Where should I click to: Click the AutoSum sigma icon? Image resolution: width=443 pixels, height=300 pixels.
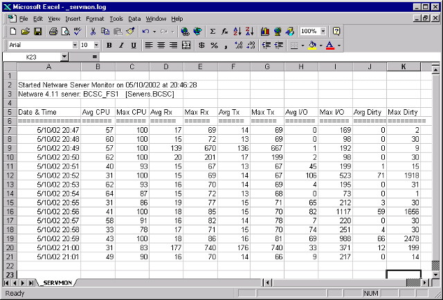coord(213,32)
